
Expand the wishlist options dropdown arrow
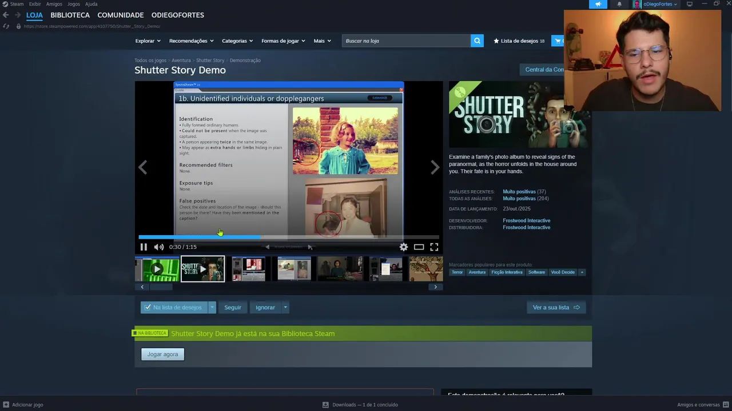click(212, 307)
